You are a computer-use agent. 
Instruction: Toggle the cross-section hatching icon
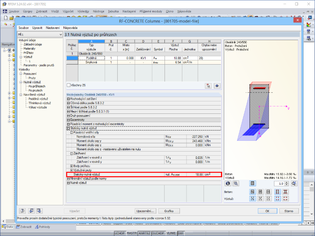(252, 183)
